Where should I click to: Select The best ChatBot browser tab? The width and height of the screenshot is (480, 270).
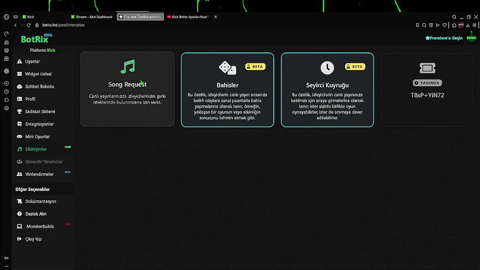point(140,17)
